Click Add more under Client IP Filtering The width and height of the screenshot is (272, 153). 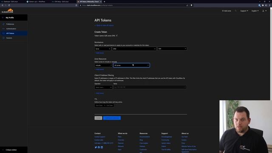(99, 93)
